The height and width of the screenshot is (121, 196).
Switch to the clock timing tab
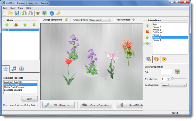(x=21, y=69)
